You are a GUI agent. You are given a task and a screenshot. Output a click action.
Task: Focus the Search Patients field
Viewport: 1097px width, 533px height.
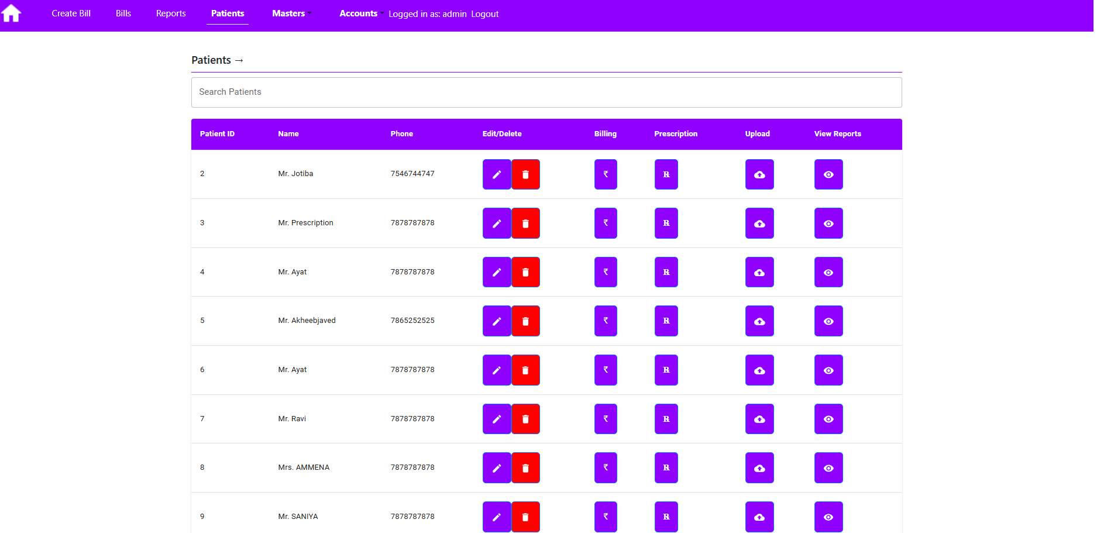[x=546, y=92]
